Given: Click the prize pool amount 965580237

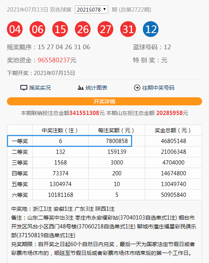Looking at the screenshot, I should [x=54, y=60].
